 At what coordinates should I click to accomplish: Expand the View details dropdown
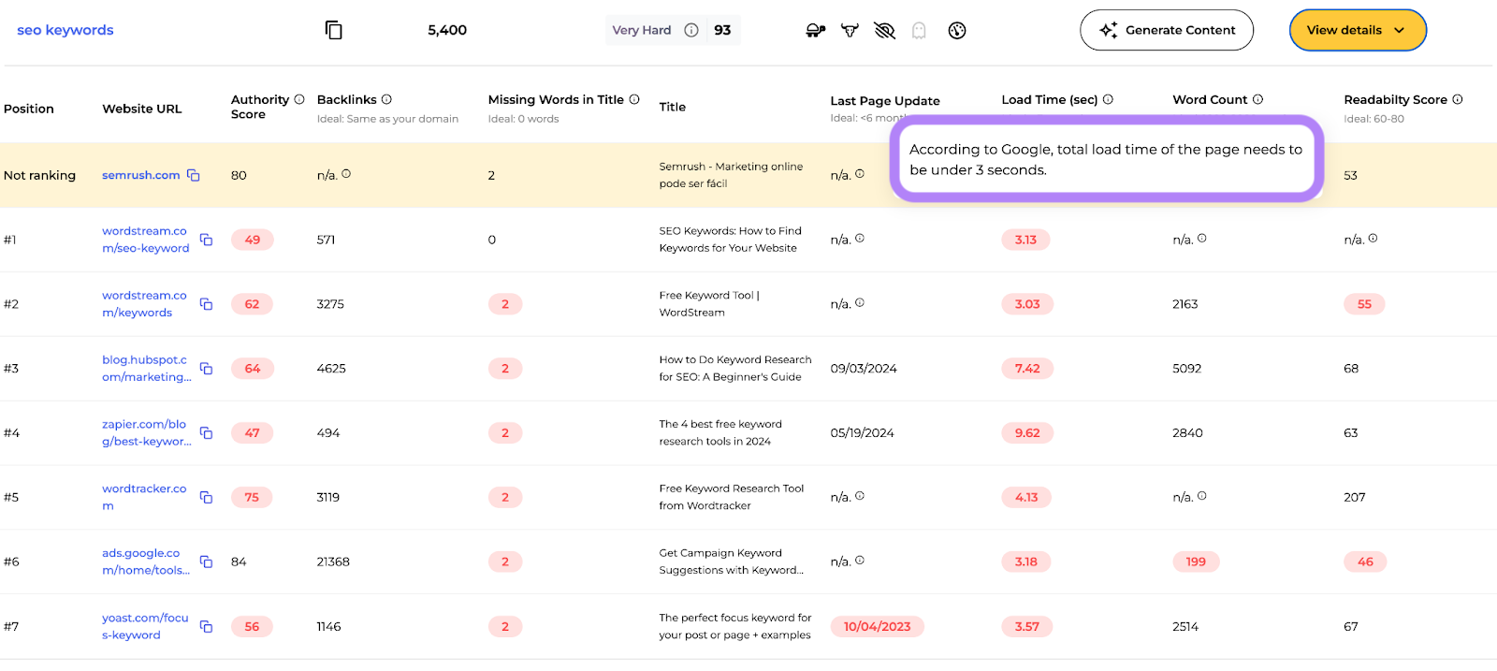pos(1357,30)
